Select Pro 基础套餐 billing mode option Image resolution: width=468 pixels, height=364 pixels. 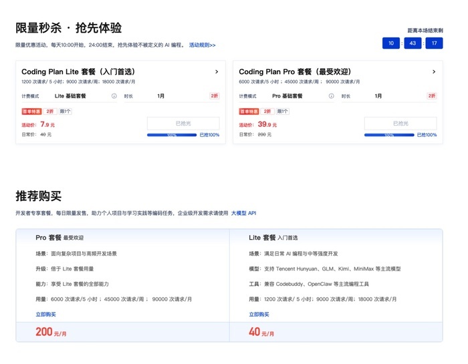[287, 96]
